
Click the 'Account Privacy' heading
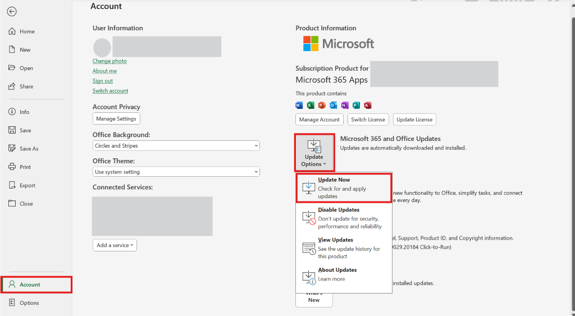point(116,107)
